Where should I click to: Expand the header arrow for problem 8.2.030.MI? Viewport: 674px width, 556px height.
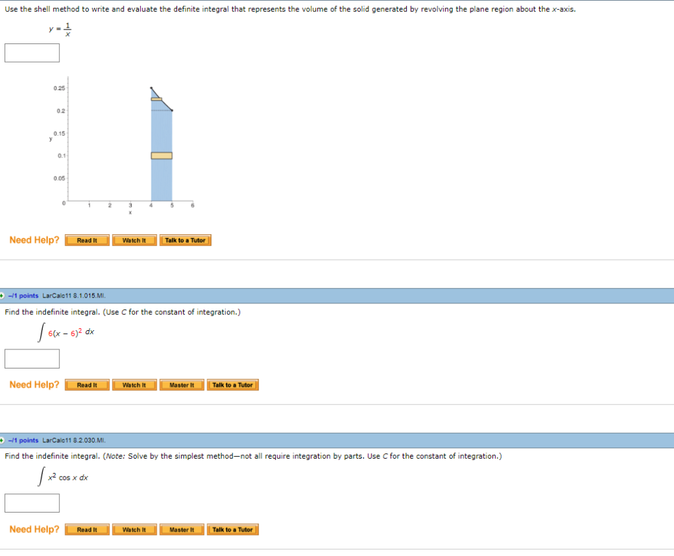[5, 440]
